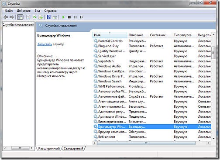Open the Справка menu
Viewport: 220px width, 160px height.
coord(50,10)
